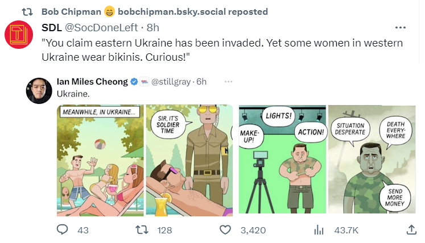Open the 'Lights! Make-up! Action!' cartoon panel

282,160
